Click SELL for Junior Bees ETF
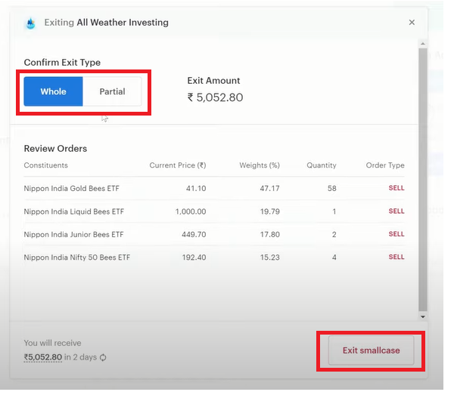 396,234
